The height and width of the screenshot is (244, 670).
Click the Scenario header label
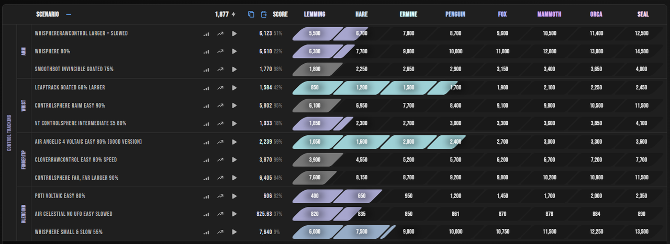(x=48, y=15)
